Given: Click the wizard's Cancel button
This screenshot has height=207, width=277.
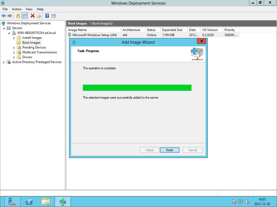Looking at the screenshot, I should [x=193, y=150].
